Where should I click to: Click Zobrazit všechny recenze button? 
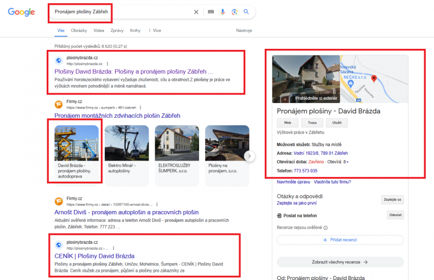pyautogui.click(x=340, y=262)
